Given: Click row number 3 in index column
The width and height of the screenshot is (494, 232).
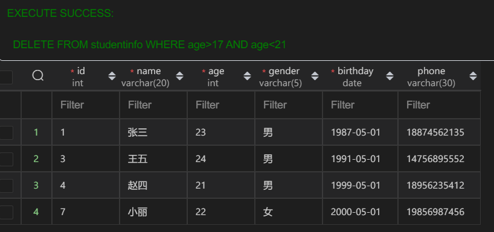Looking at the screenshot, I should click(x=36, y=185).
